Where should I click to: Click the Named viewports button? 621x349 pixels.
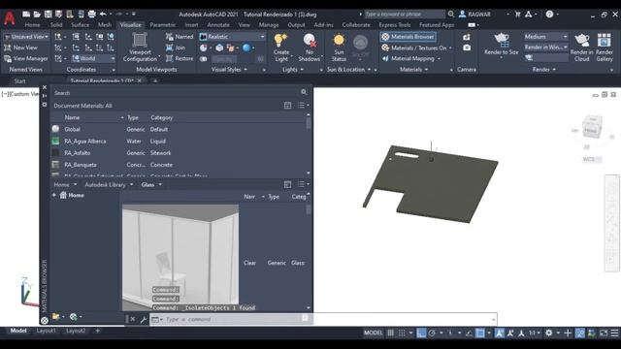(180, 37)
